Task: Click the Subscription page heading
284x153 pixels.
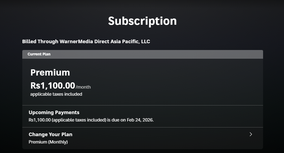Action: [142, 21]
